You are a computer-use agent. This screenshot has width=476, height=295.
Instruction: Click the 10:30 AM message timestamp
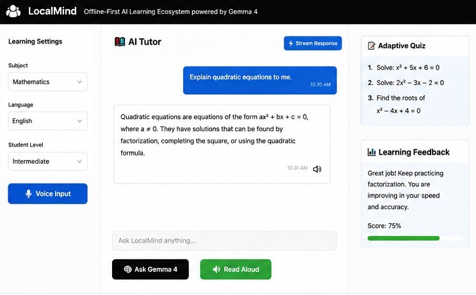tap(320, 84)
